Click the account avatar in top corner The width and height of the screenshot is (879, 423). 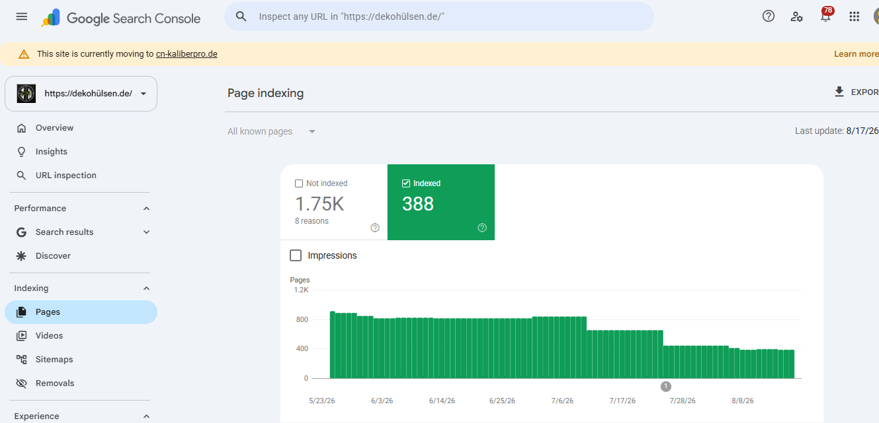876,16
